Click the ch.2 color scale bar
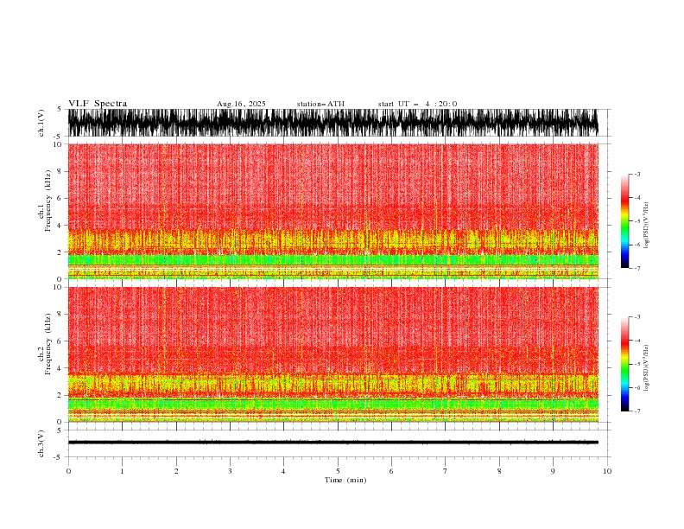This screenshot has height=529, width=684. tap(624, 364)
